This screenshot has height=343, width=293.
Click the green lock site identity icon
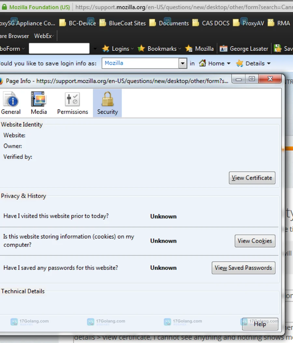[4, 7]
